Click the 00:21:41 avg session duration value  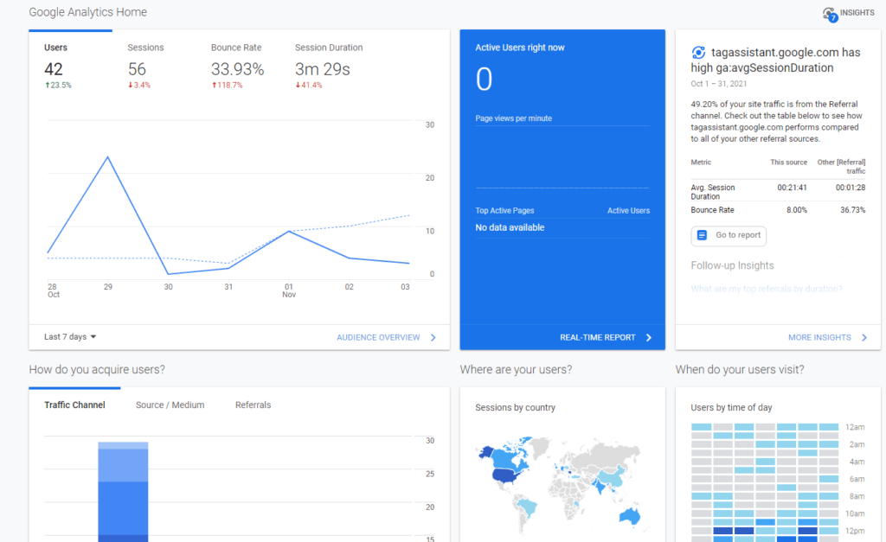(x=792, y=188)
